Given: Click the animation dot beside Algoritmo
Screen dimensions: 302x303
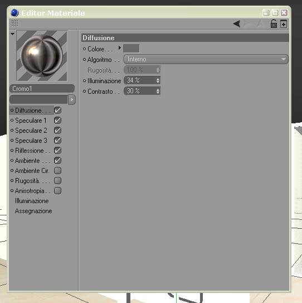Looking at the screenshot, I should click(x=84, y=60).
